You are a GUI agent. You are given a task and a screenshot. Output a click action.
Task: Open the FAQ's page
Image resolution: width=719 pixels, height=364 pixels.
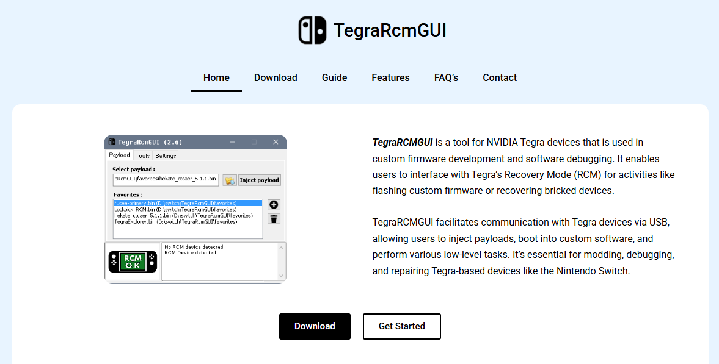pos(446,77)
